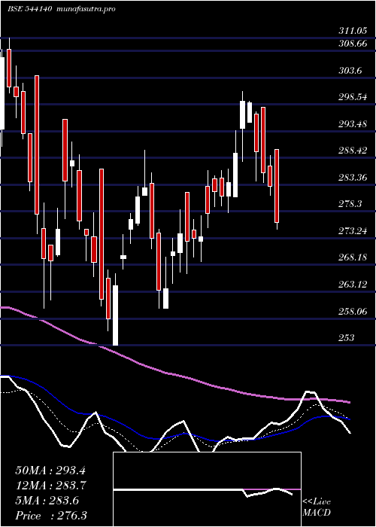
Task: Click the munafasutra.pro site label
Action: click(x=86, y=9)
